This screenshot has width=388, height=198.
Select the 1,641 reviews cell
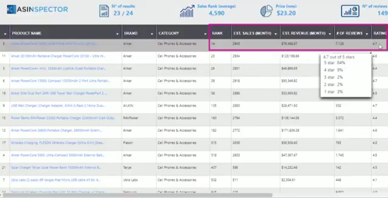point(340,130)
